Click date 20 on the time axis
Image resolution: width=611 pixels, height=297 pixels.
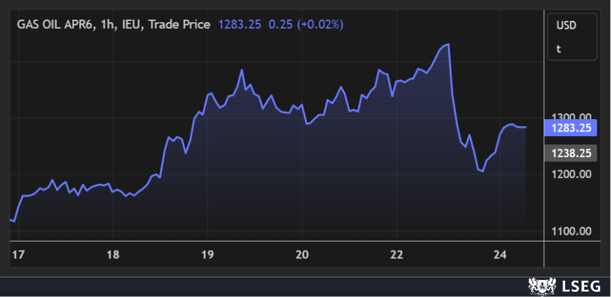[x=302, y=254]
